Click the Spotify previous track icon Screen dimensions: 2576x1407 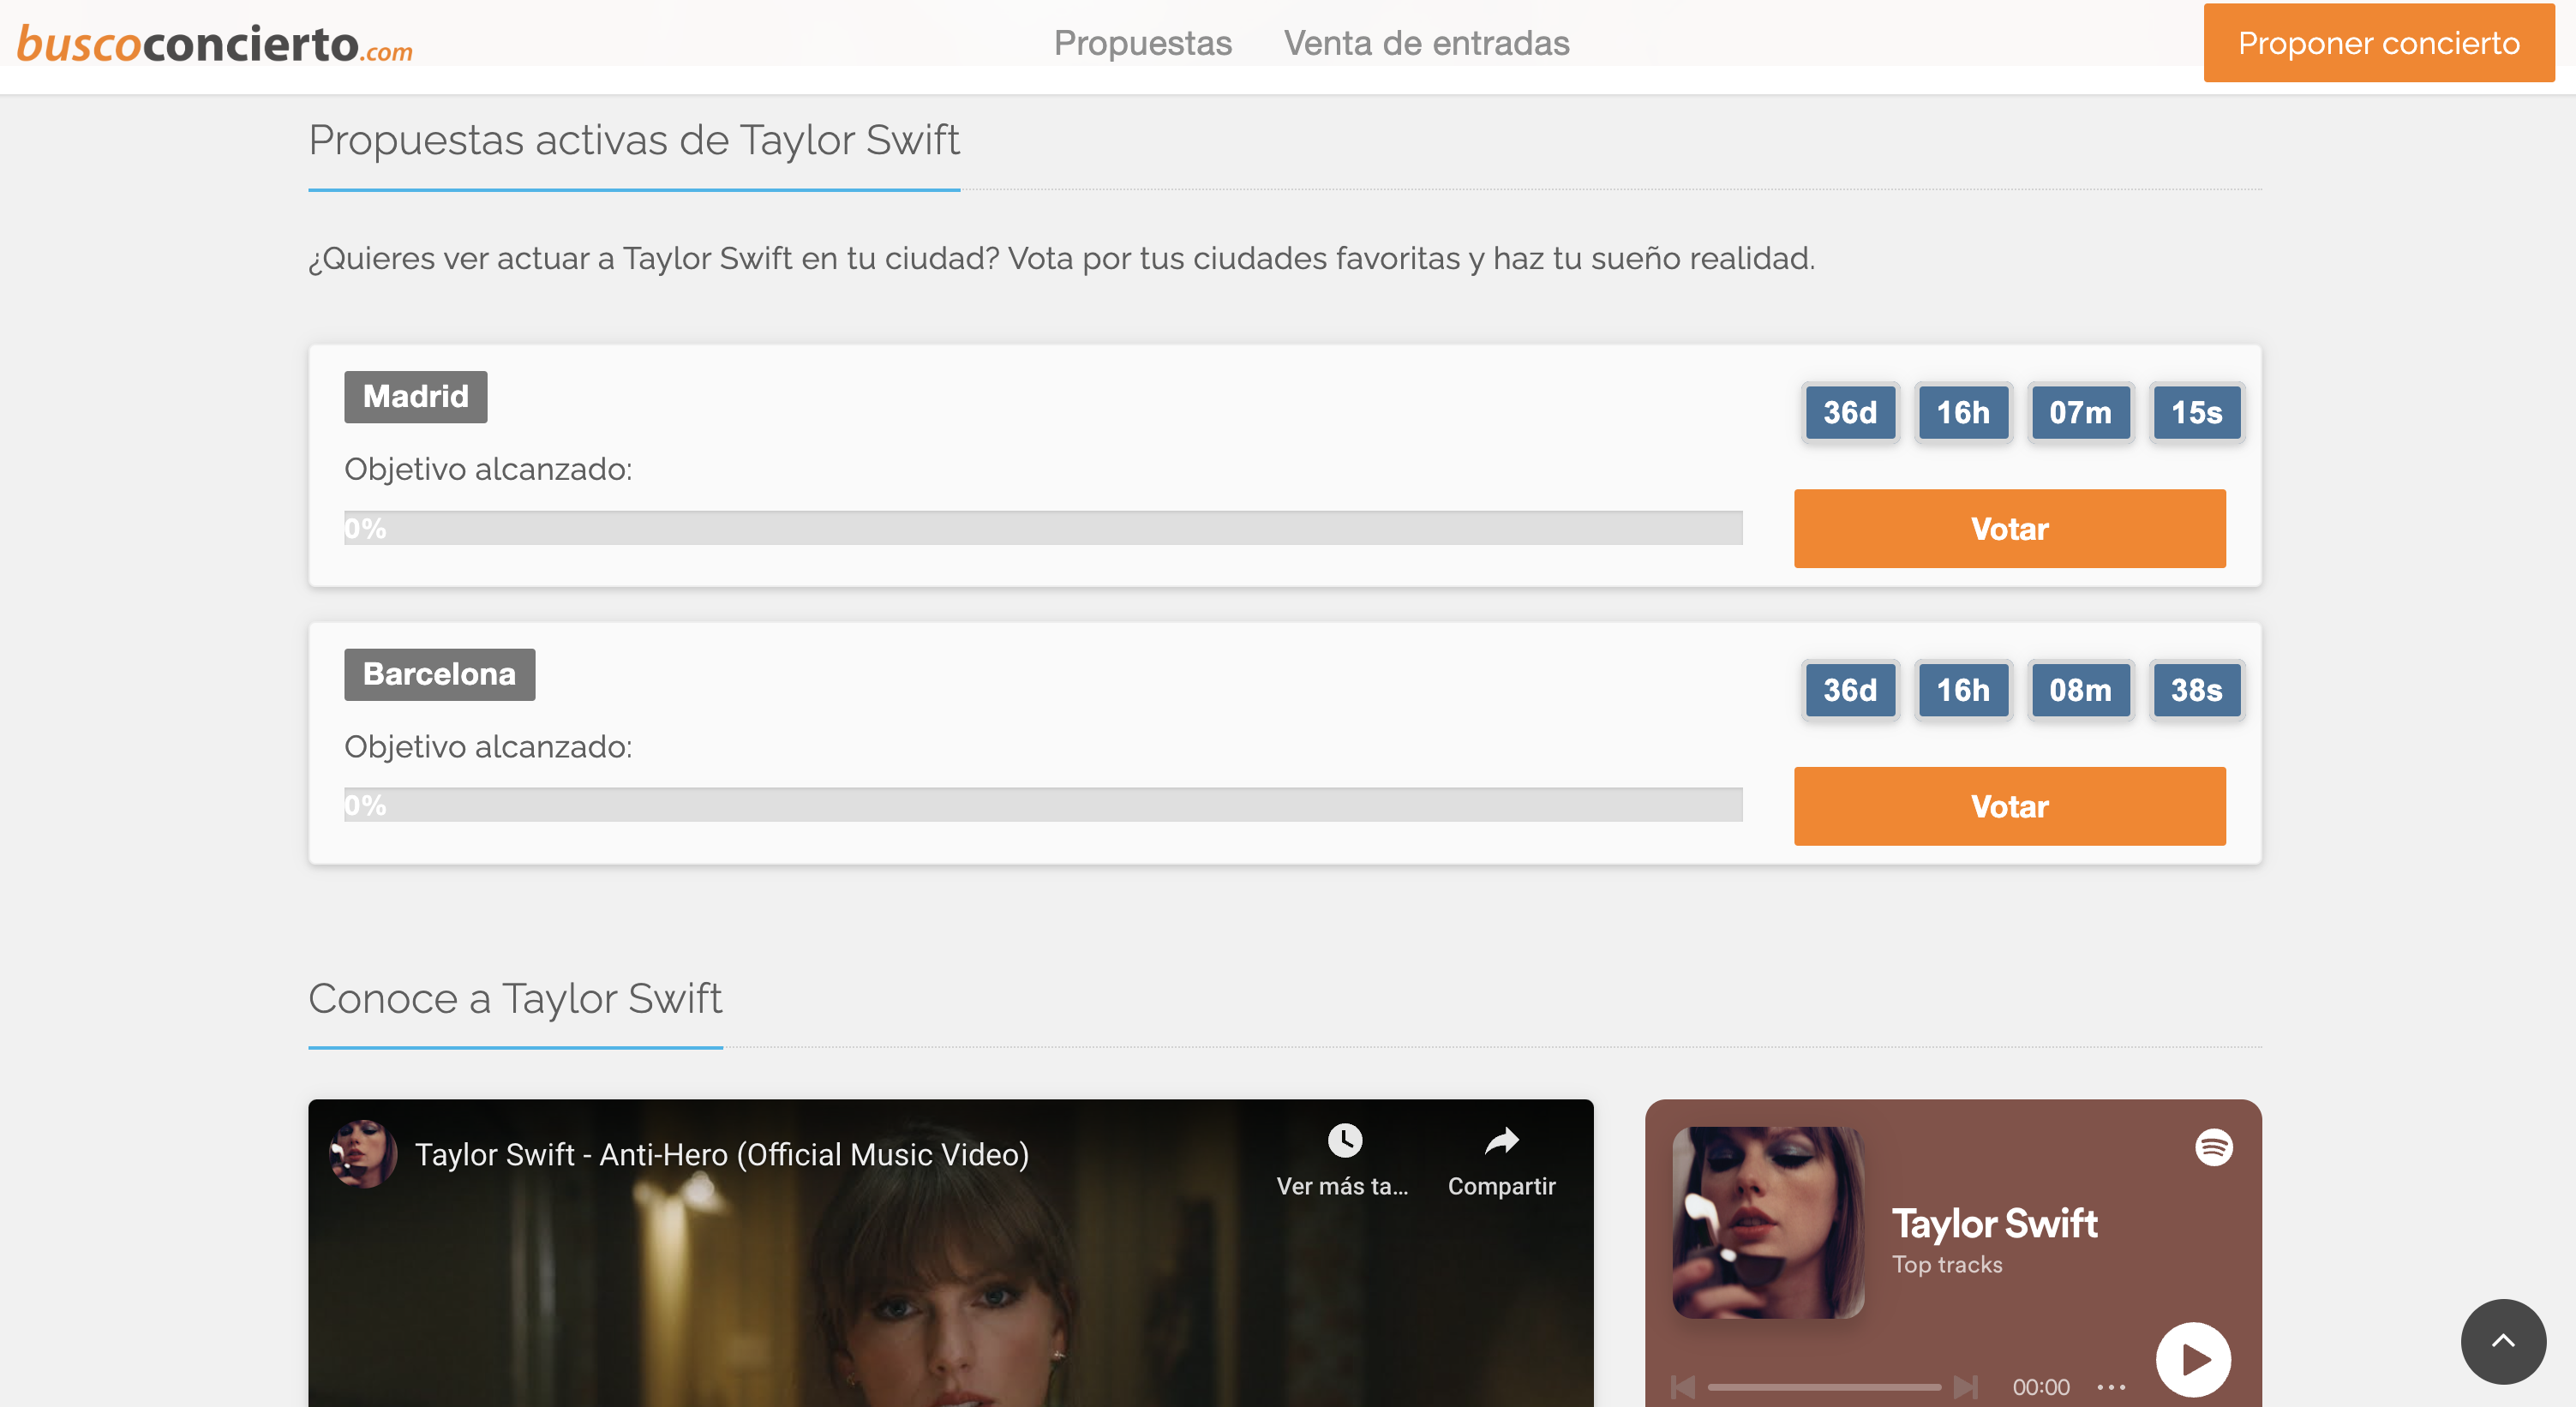(x=1682, y=1387)
